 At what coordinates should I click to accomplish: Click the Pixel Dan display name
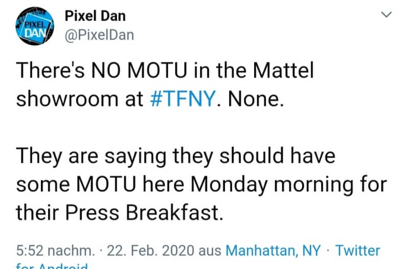95,16
